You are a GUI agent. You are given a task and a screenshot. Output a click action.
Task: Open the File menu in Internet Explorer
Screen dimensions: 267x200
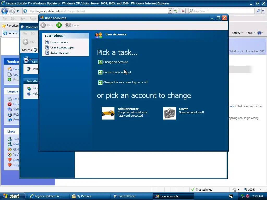[x=4, y=18]
